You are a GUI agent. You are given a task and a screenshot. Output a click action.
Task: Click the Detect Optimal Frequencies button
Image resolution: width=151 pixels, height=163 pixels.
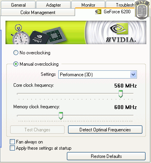click(105, 130)
